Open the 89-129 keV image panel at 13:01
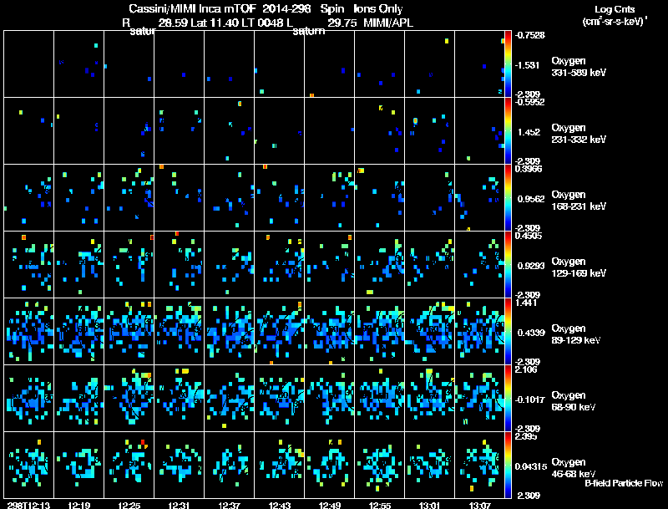 [x=428, y=332]
